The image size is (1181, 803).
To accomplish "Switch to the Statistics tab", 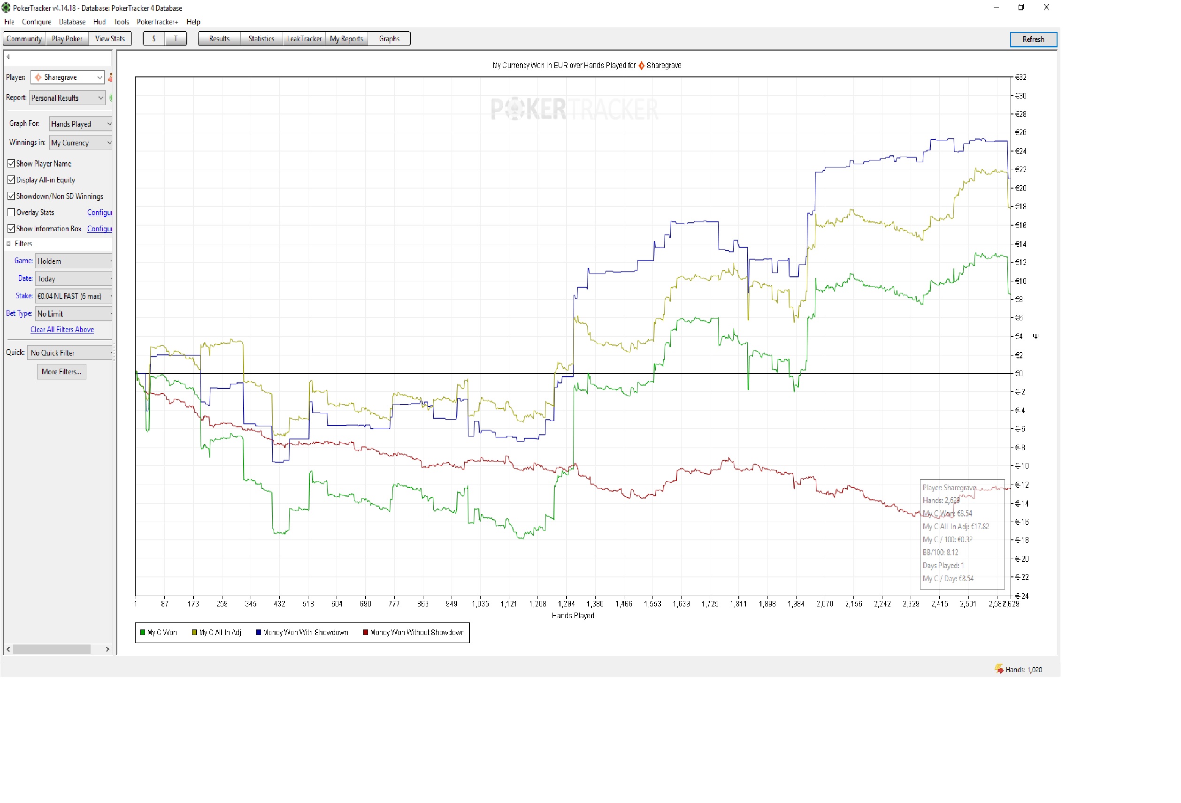I will pyautogui.click(x=262, y=38).
